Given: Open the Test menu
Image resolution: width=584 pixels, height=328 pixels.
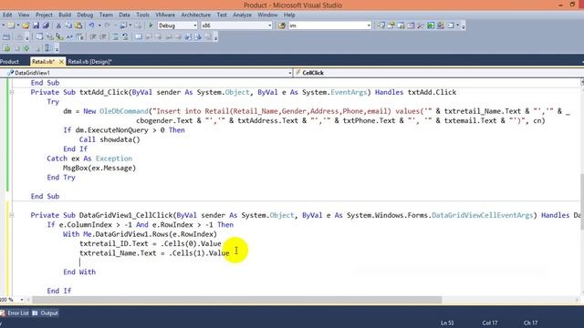Looking at the screenshot, I should pyautogui.click(x=222, y=15).
